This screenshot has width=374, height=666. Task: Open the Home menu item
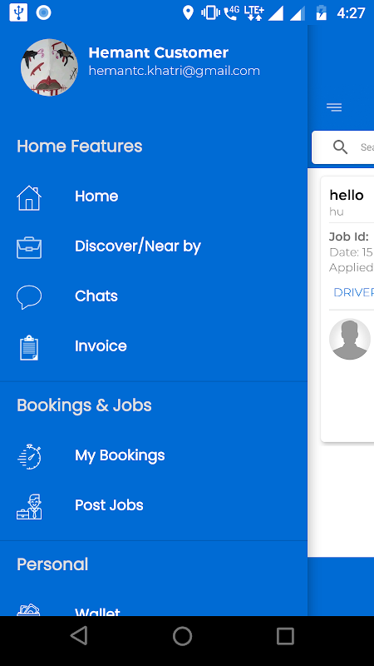[x=154, y=196]
